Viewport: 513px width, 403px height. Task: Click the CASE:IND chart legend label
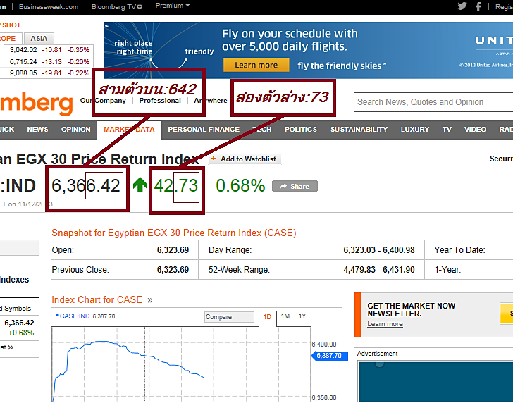75,316
